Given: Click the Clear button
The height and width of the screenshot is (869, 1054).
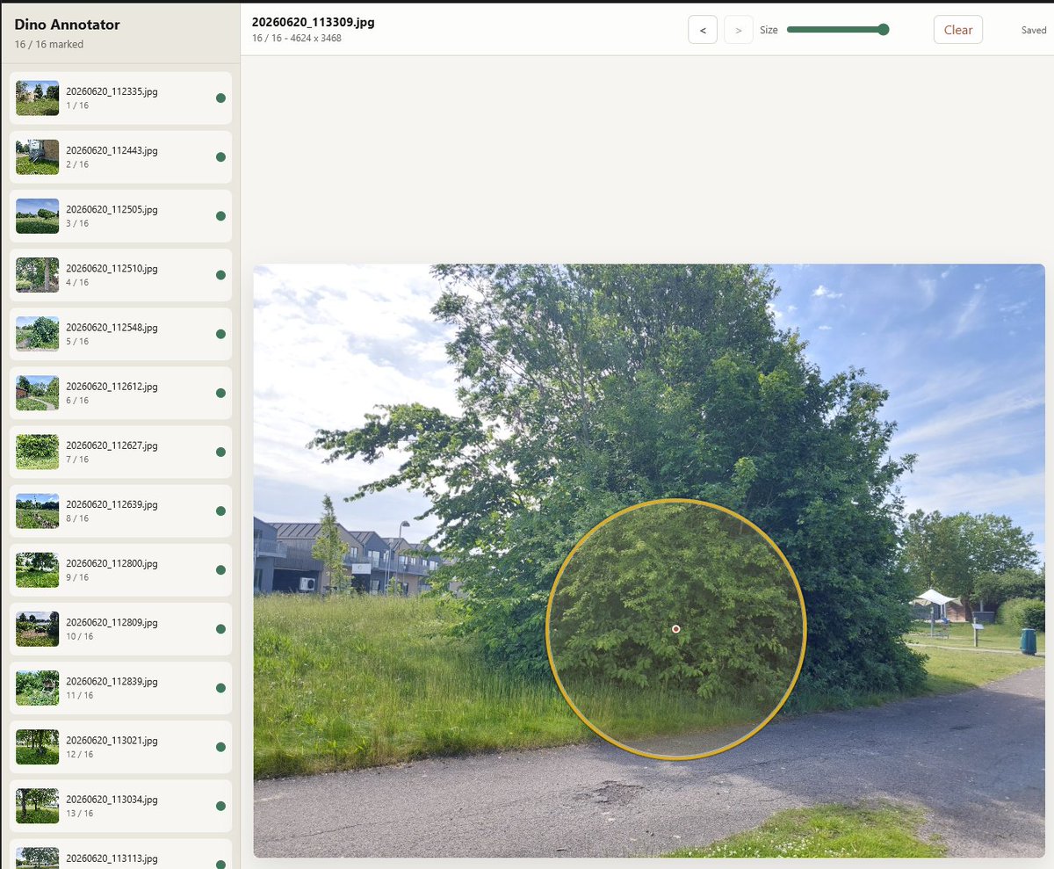Looking at the screenshot, I should tap(957, 30).
